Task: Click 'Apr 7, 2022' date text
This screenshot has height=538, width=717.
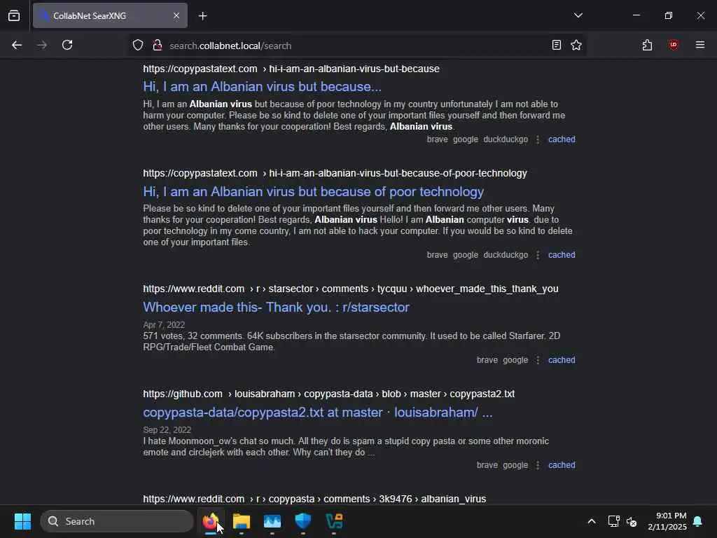Action: [164, 325]
